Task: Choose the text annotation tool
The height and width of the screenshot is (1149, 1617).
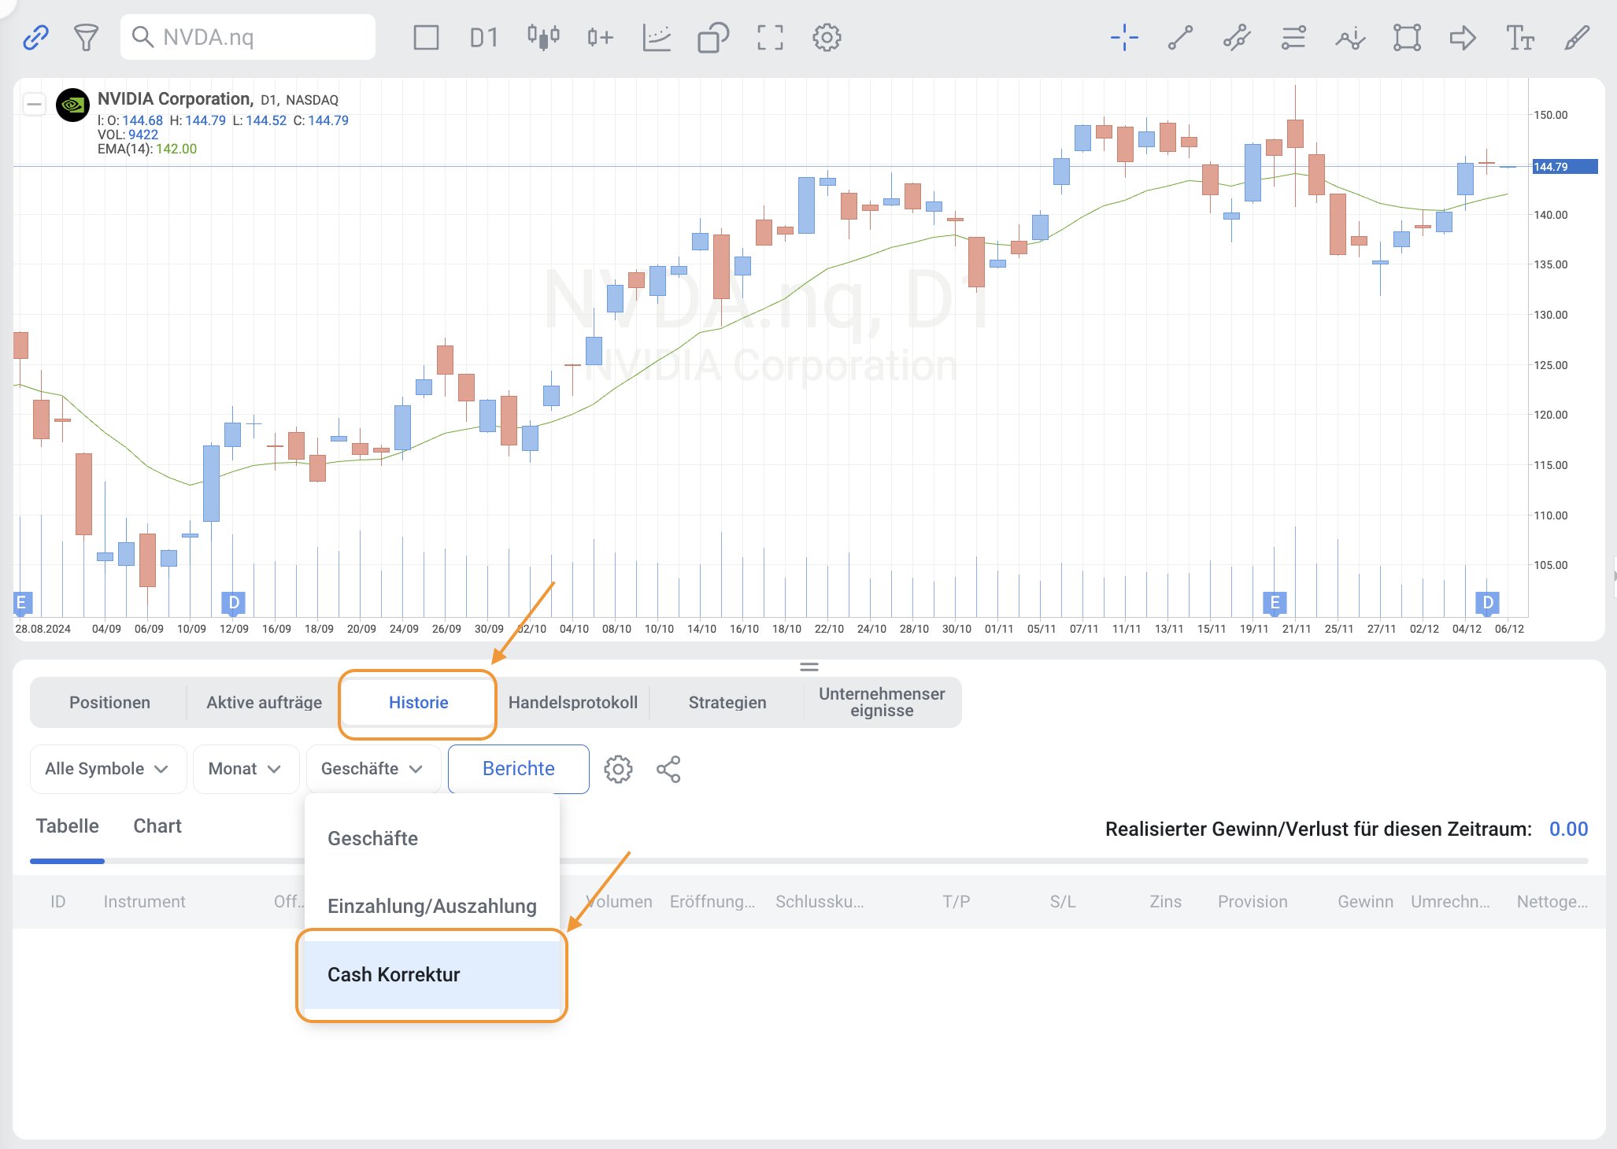Action: point(1519,37)
